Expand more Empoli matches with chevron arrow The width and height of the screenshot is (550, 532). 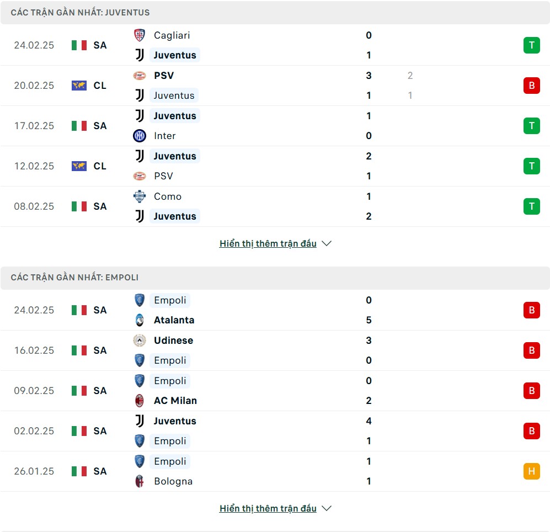coord(327,508)
